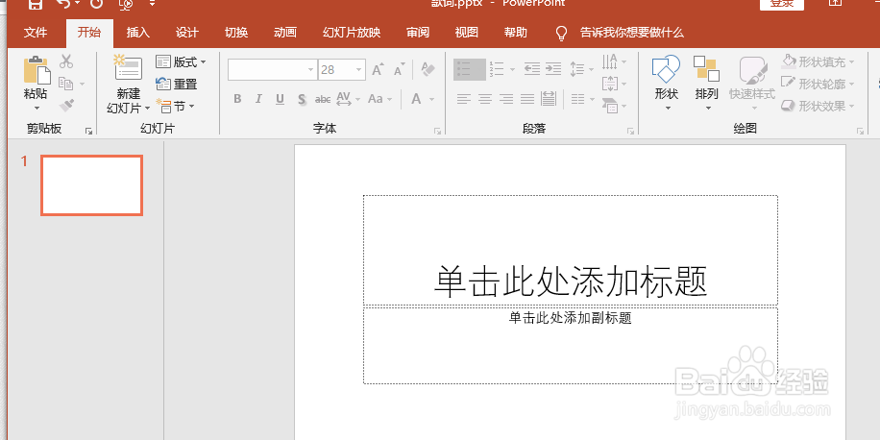Screen dimensions: 880x440
Task: Align text left
Action: point(463,99)
